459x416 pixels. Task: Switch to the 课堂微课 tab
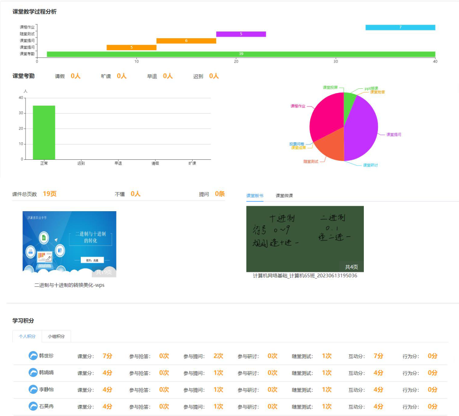284,195
